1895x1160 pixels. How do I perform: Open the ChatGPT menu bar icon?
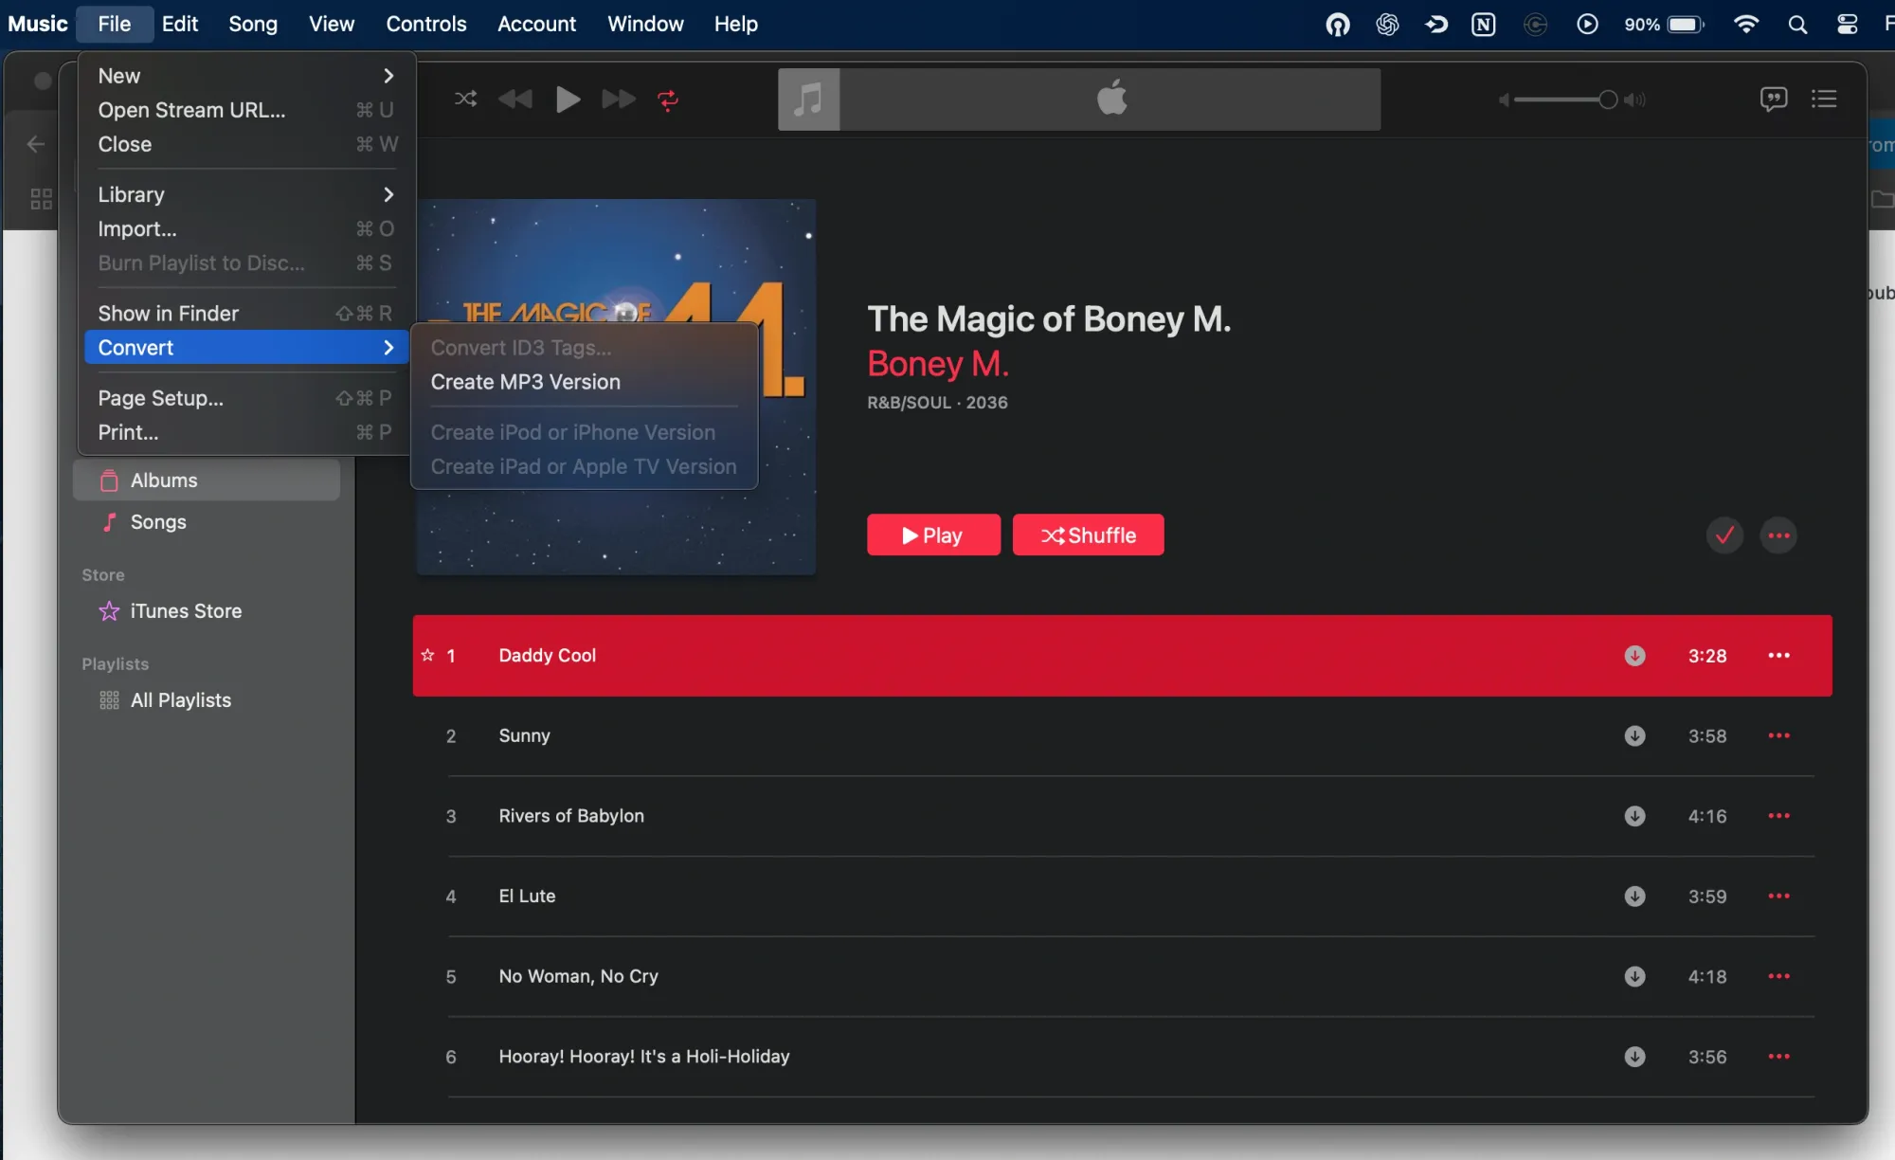[x=1387, y=24]
